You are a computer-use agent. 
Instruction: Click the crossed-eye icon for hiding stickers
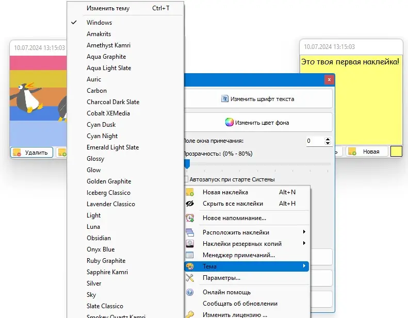coord(190,204)
